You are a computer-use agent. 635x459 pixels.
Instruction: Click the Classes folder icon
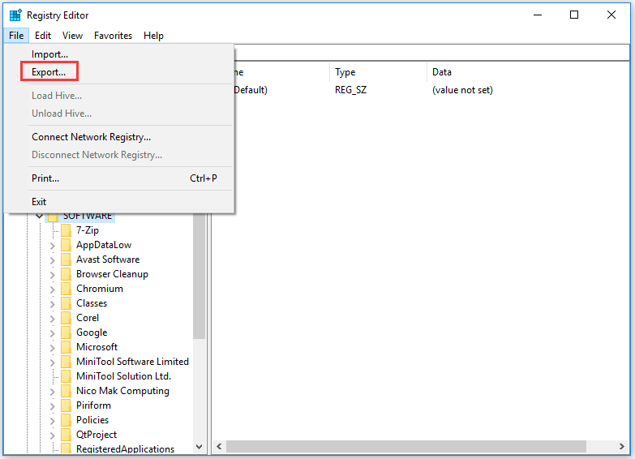pos(66,303)
